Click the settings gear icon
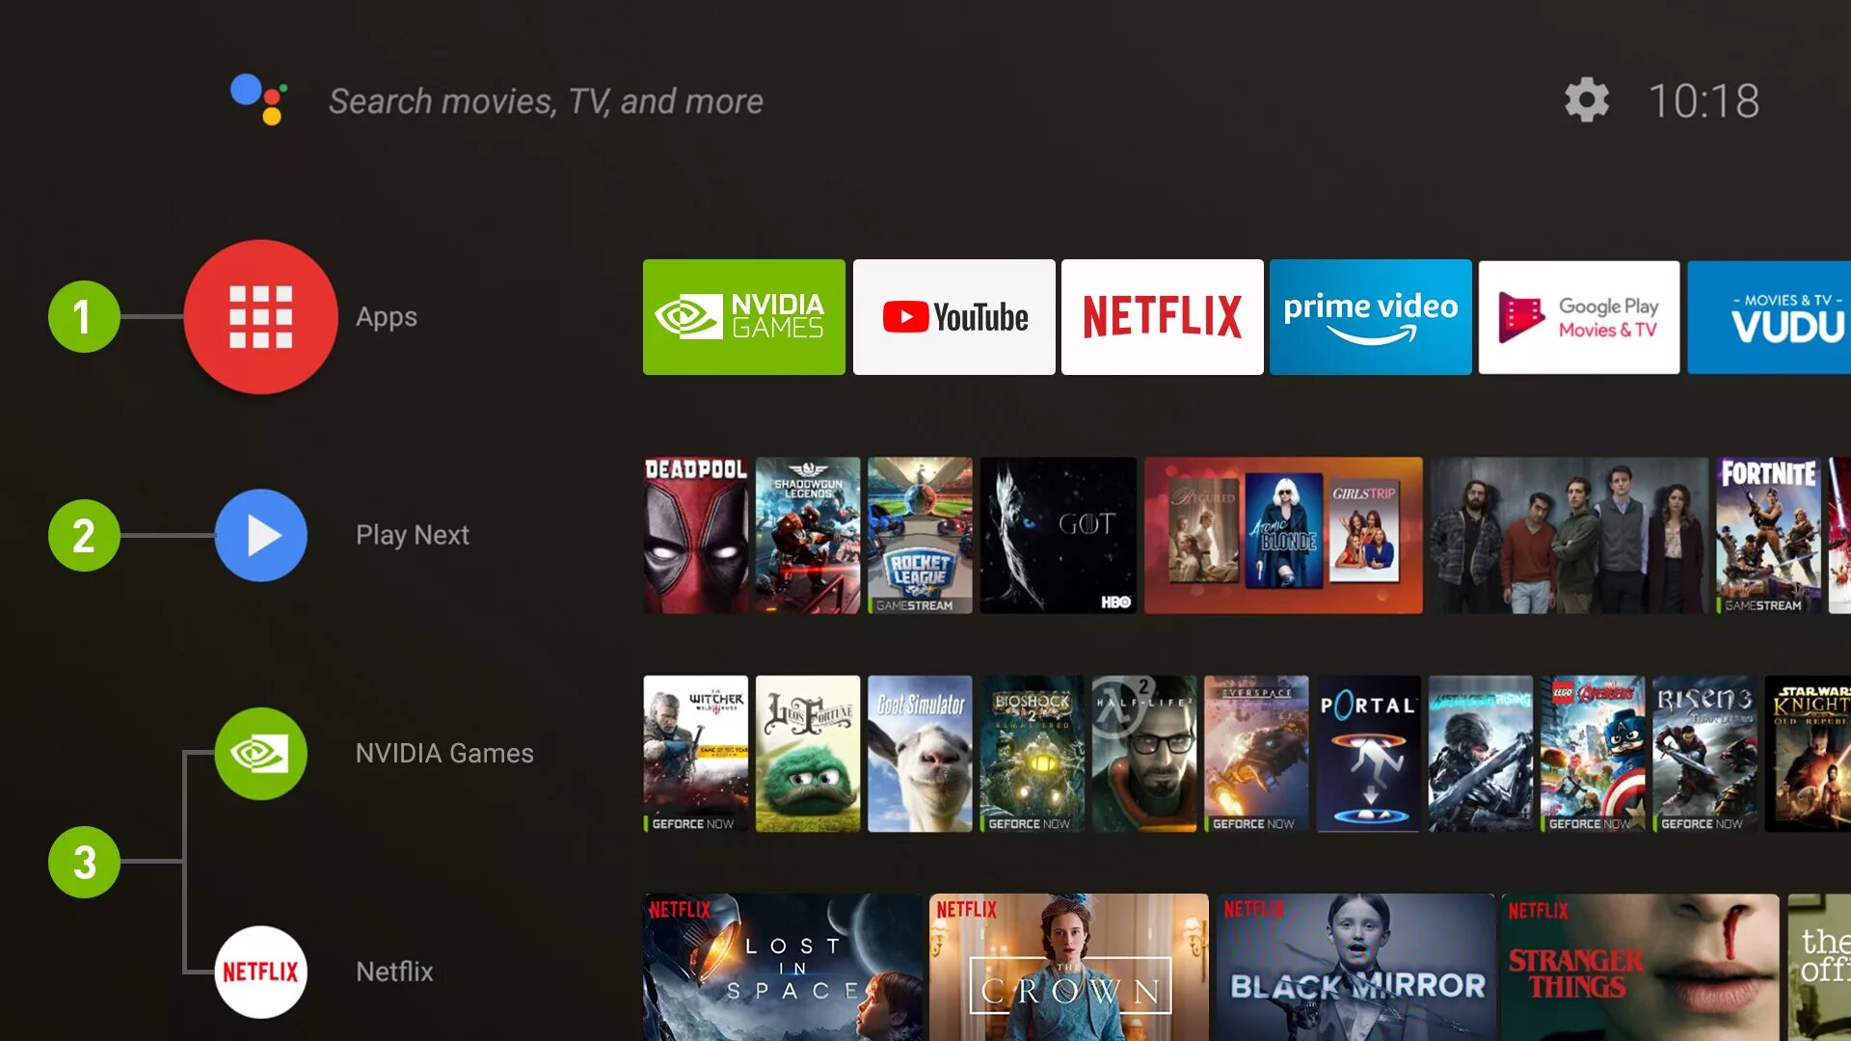Viewport: 1851px width, 1041px height. pyautogui.click(x=1587, y=99)
